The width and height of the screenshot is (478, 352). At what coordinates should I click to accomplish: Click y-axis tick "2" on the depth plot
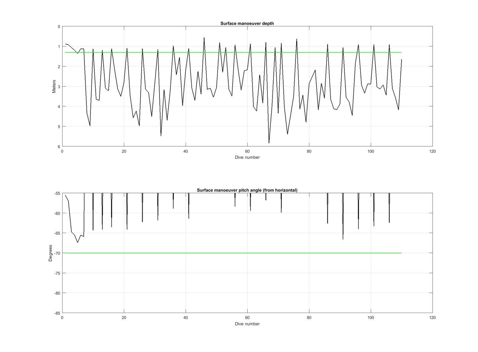pyautogui.click(x=59, y=66)
